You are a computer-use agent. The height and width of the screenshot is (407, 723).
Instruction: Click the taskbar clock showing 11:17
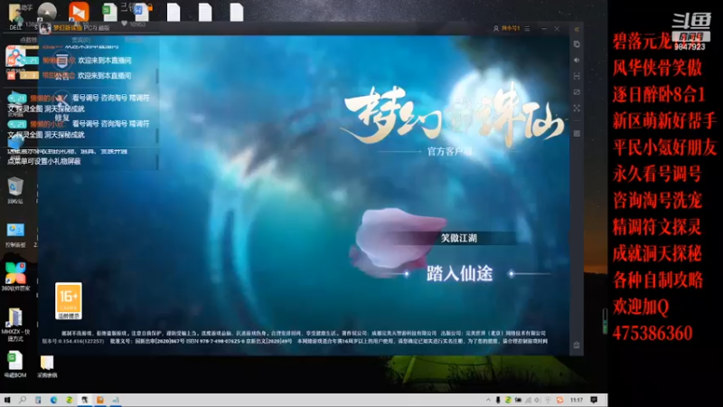point(577,400)
